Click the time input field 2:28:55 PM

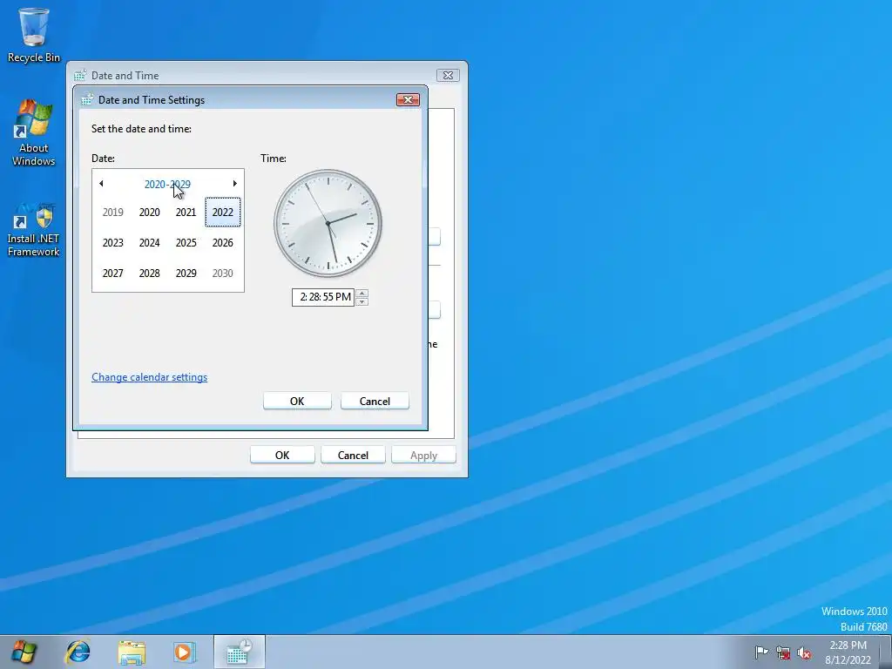(323, 297)
